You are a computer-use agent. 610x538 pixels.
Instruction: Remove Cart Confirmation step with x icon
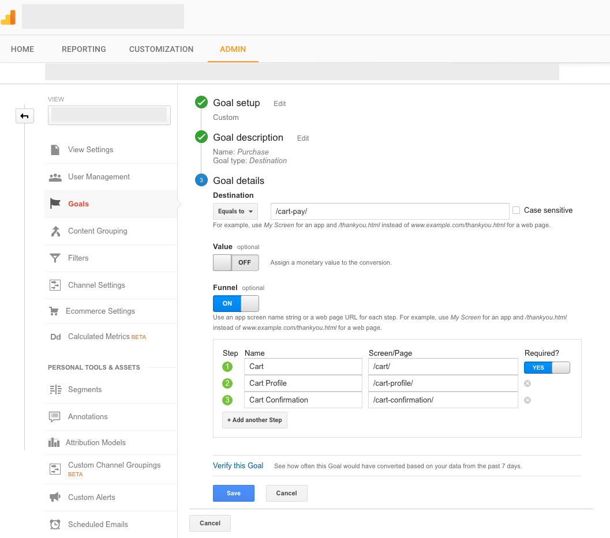[527, 400]
